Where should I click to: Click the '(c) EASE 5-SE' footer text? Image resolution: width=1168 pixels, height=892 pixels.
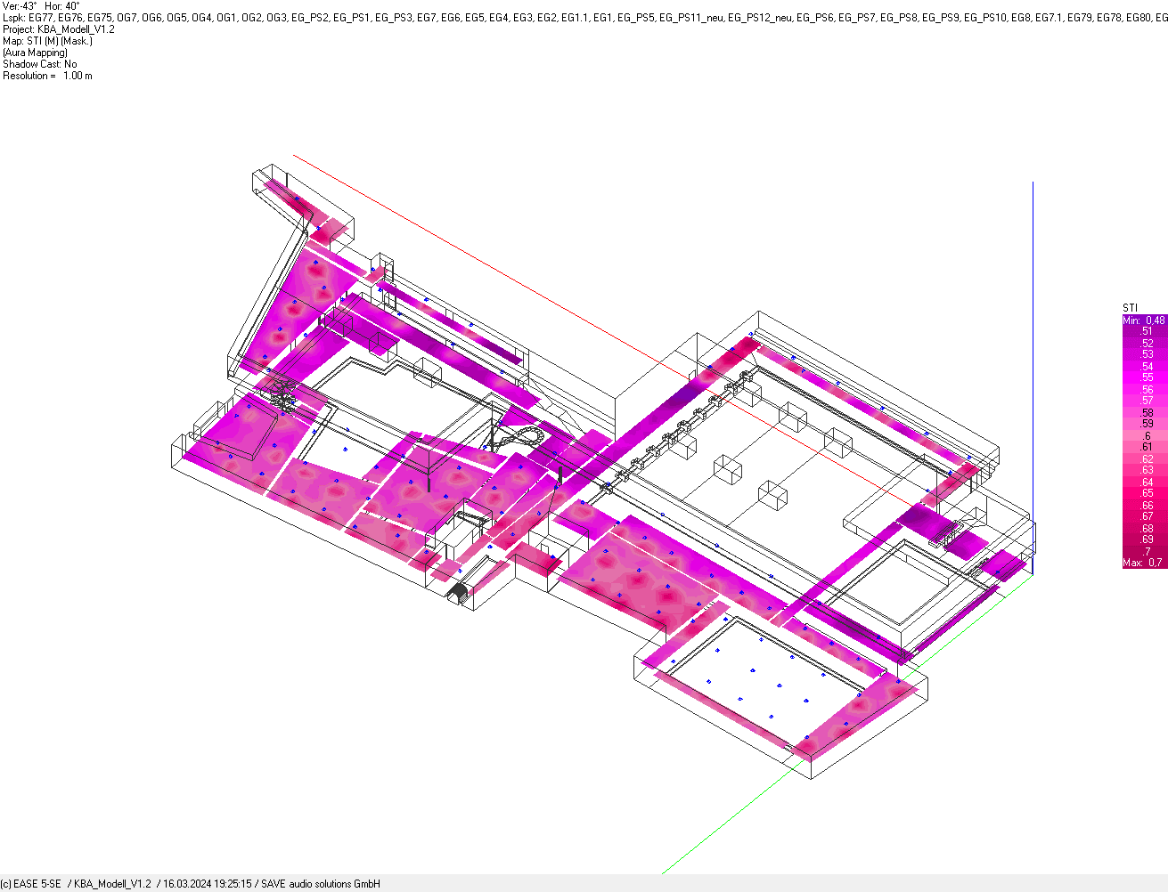click(x=31, y=884)
